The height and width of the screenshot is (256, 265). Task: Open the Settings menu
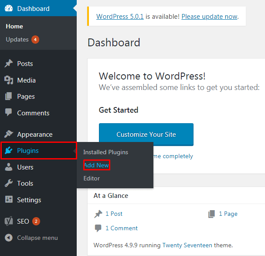[38, 200]
